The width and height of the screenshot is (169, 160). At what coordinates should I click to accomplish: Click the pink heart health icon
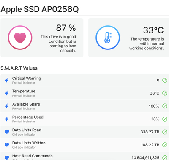(20, 38)
